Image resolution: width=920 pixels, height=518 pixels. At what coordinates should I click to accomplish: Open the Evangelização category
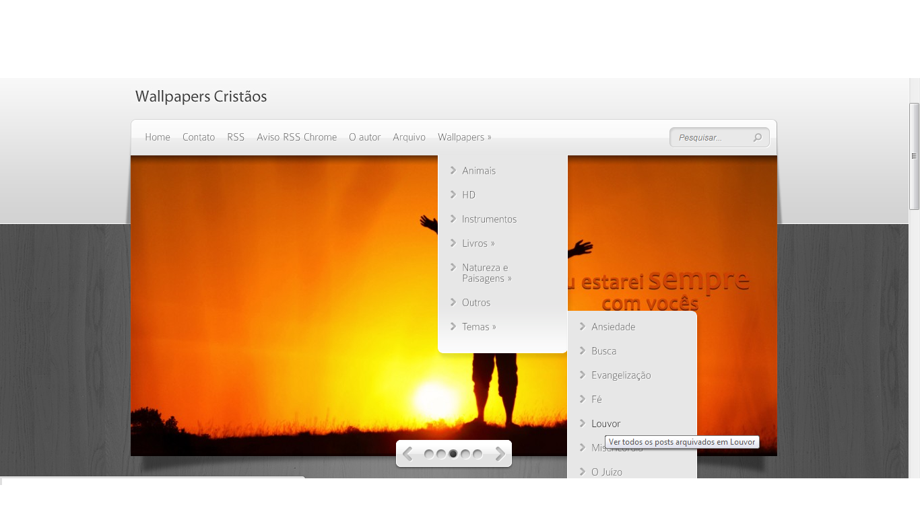click(621, 375)
